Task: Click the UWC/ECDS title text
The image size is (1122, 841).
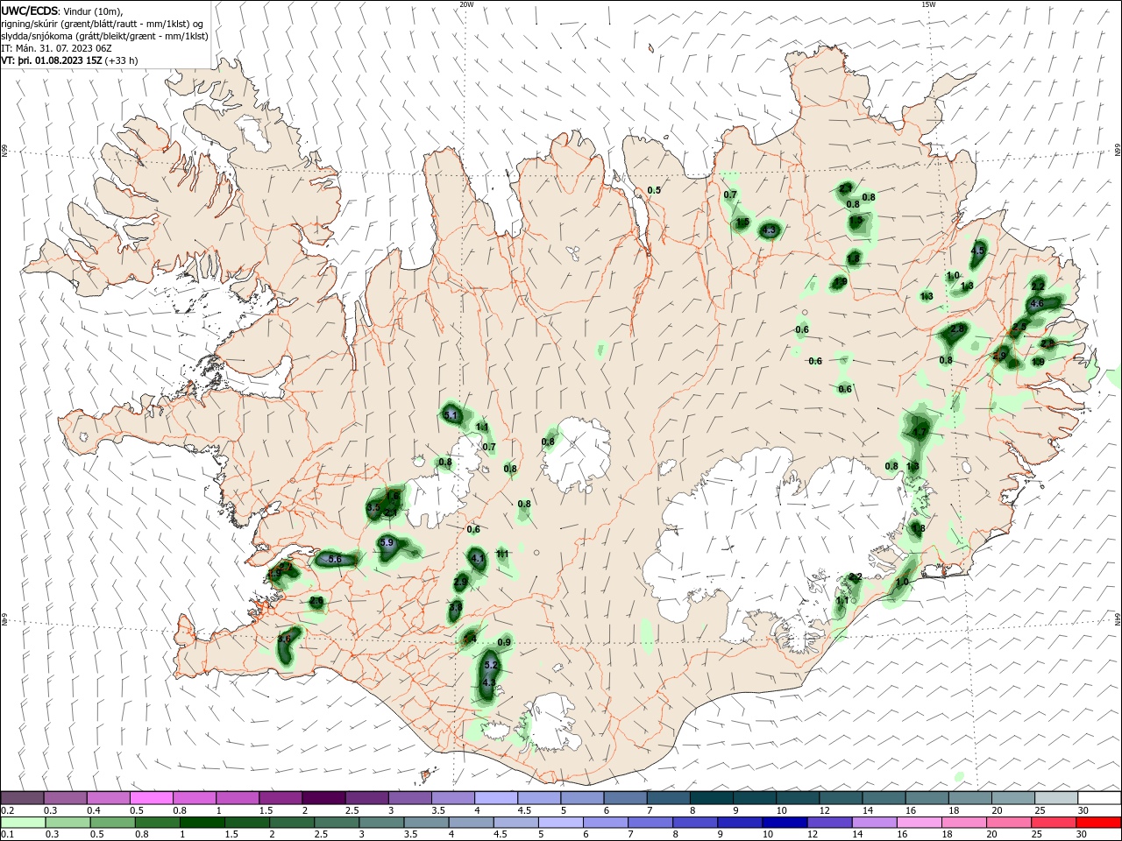Action: pyautogui.click(x=30, y=11)
